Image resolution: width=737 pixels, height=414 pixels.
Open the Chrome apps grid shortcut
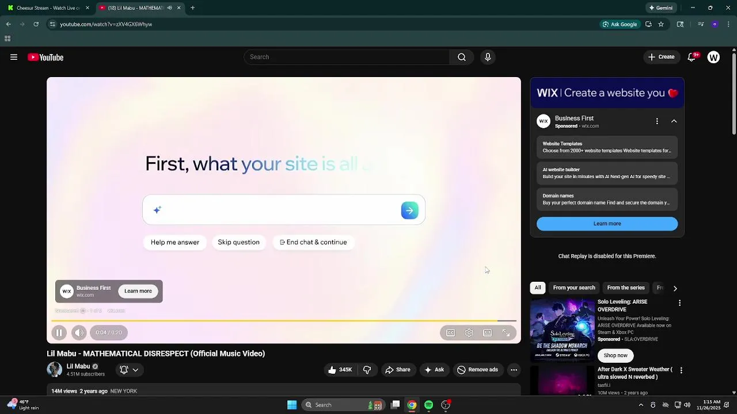(7, 39)
